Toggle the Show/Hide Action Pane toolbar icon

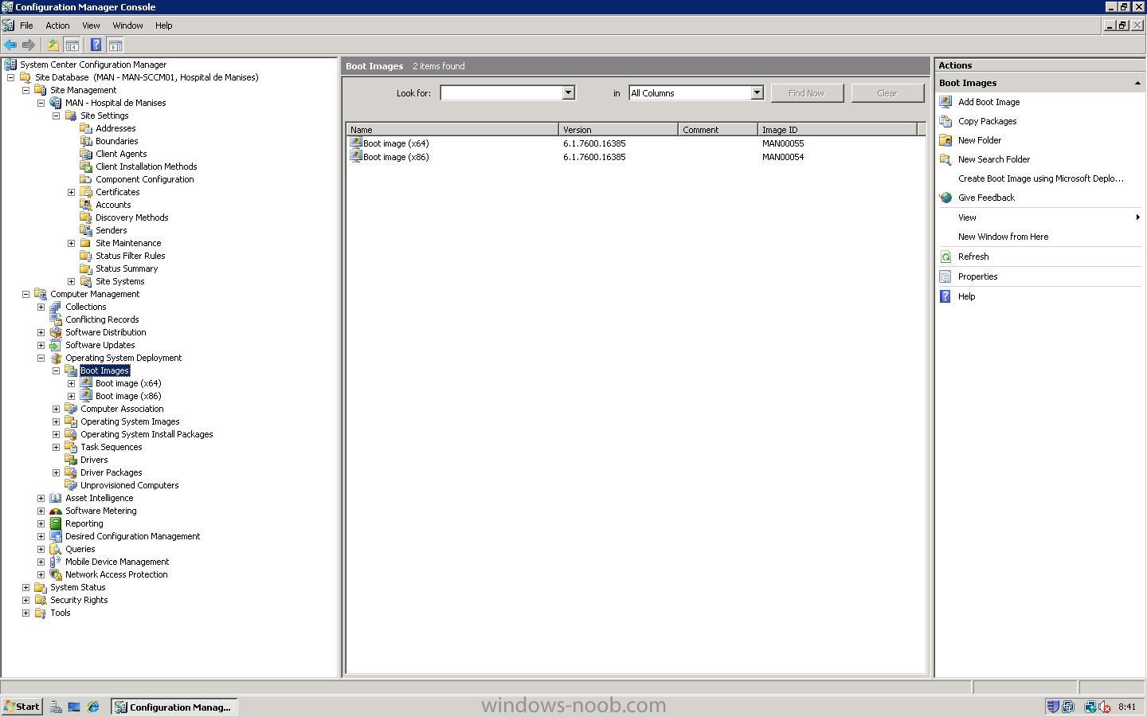[115, 45]
